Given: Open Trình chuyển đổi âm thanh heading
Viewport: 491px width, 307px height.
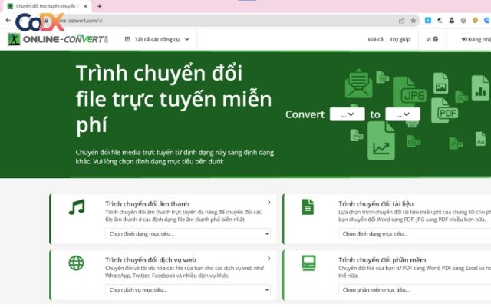Looking at the screenshot, I should pos(147,203).
